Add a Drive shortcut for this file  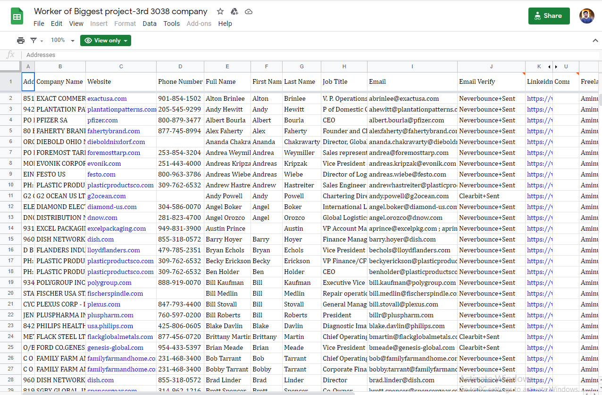234,11
